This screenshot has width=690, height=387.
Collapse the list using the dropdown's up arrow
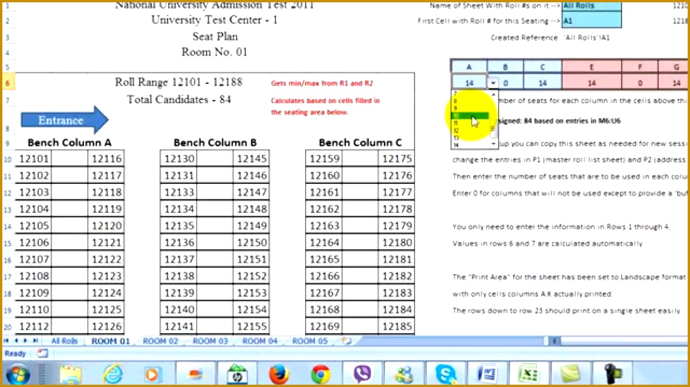493,94
